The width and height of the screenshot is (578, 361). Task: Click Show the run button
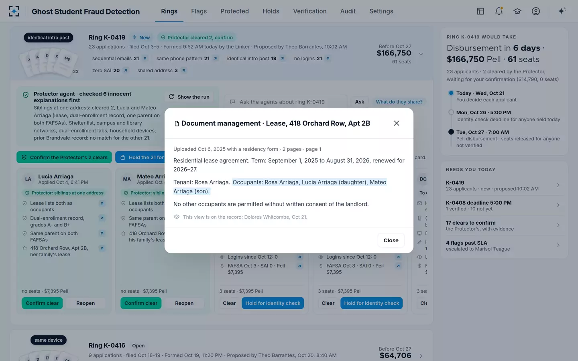[189, 97]
